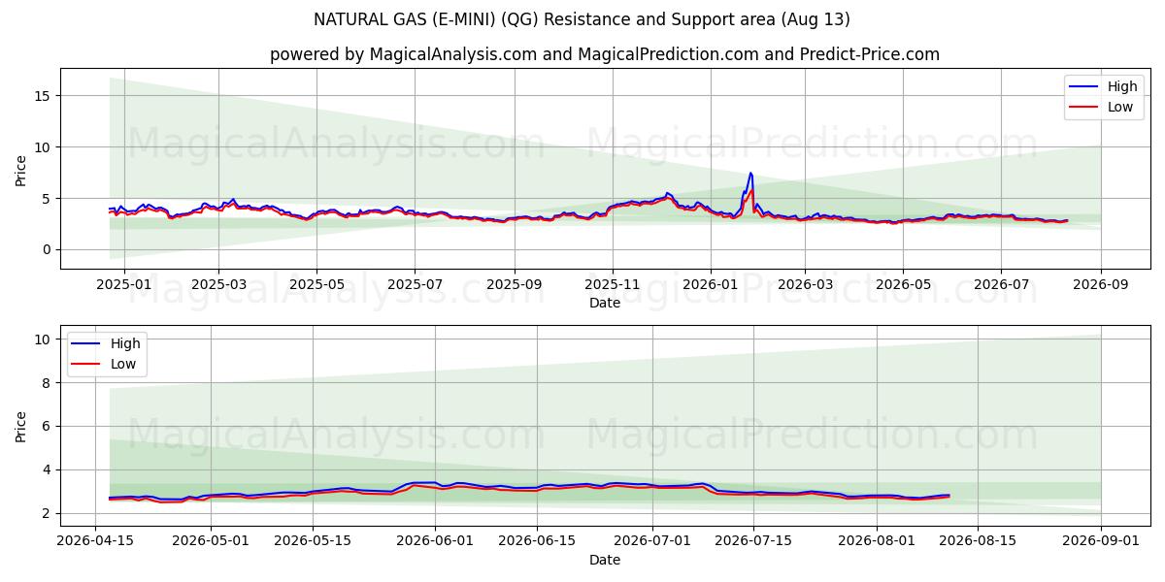This screenshot has height=582, width=1165.
Task: Click the 10 price tick on top chart's y-axis
Action: point(43,147)
